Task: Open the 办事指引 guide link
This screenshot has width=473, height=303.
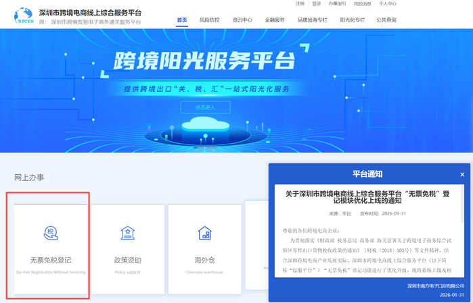Action: pos(337,4)
